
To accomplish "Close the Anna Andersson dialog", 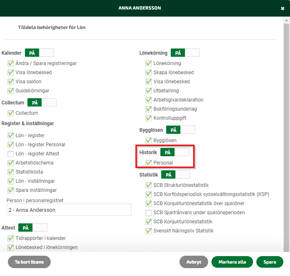I will [283, 8].
